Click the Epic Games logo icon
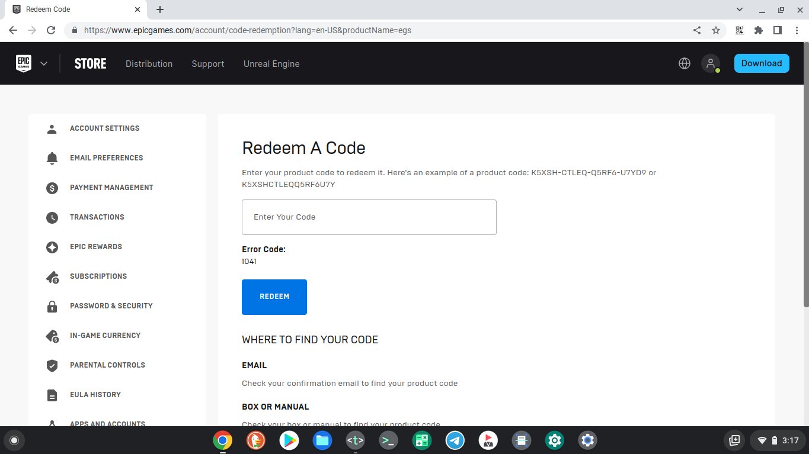This screenshot has width=809, height=454. tap(23, 63)
